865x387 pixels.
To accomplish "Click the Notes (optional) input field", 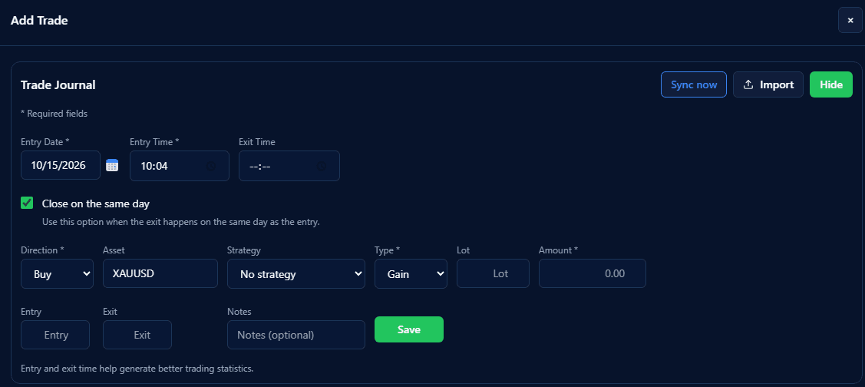I will point(296,335).
